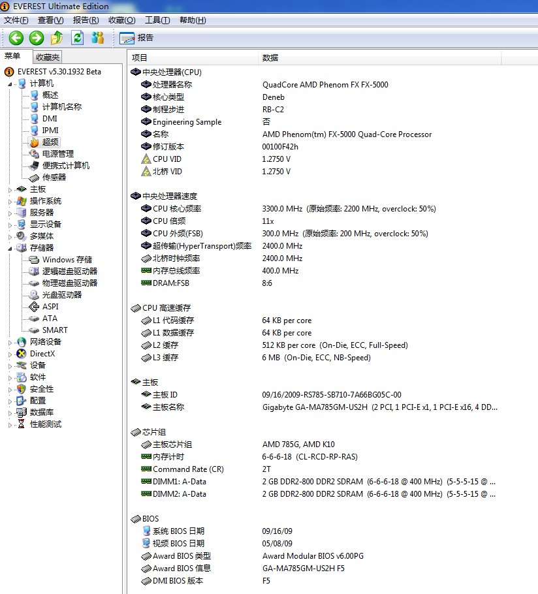Select the IPMI tree item

pyautogui.click(x=50, y=131)
